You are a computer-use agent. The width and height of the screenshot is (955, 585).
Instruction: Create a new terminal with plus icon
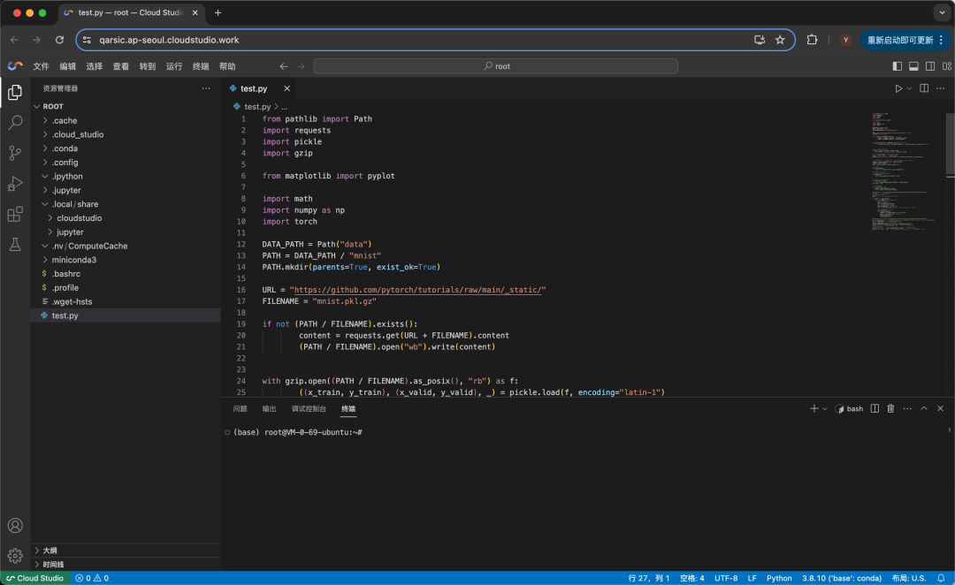click(814, 408)
